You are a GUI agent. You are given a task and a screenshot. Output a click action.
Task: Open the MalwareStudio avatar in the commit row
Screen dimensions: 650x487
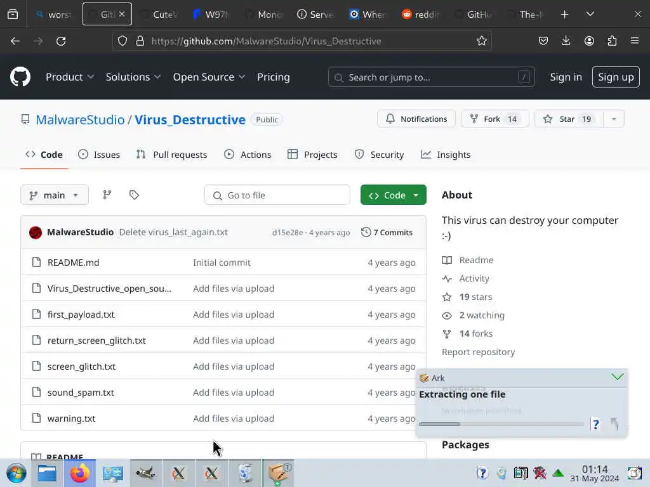[x=36, y=232]
